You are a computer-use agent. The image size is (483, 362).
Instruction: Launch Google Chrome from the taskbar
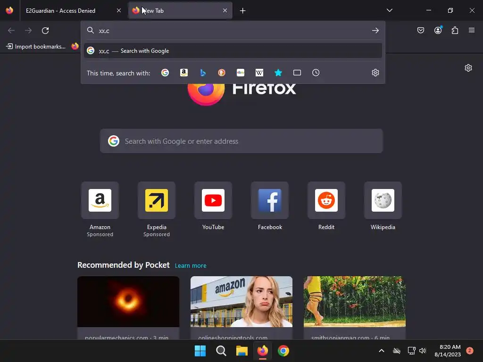click(x=283, y=351)
